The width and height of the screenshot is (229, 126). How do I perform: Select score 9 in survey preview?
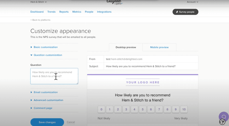(x=175, y=109)
